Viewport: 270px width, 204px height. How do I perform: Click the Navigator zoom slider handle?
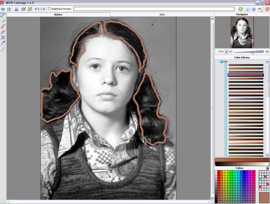pos(253,52)
